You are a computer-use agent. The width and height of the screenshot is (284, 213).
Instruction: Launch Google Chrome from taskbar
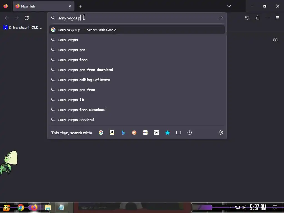(x=21, y=207)
